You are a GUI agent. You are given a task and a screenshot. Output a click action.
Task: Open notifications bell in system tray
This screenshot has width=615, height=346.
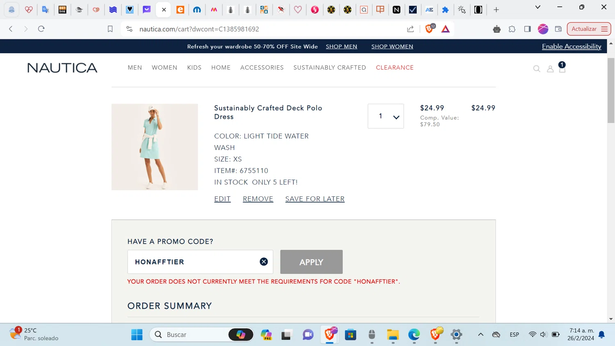coord(601,335)
